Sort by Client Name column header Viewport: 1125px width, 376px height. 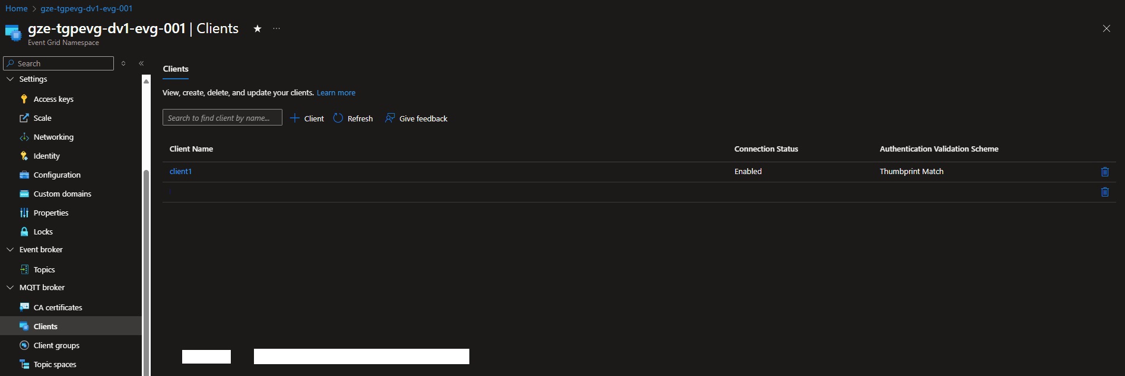pos(191,149)
